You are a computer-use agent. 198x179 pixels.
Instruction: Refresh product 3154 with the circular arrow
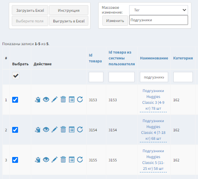pyautogui.click(x=80, y=129)
